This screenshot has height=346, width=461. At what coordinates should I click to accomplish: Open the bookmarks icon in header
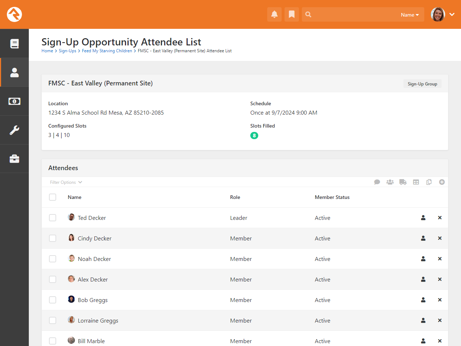pyautogui.click(x=292, y=14)
